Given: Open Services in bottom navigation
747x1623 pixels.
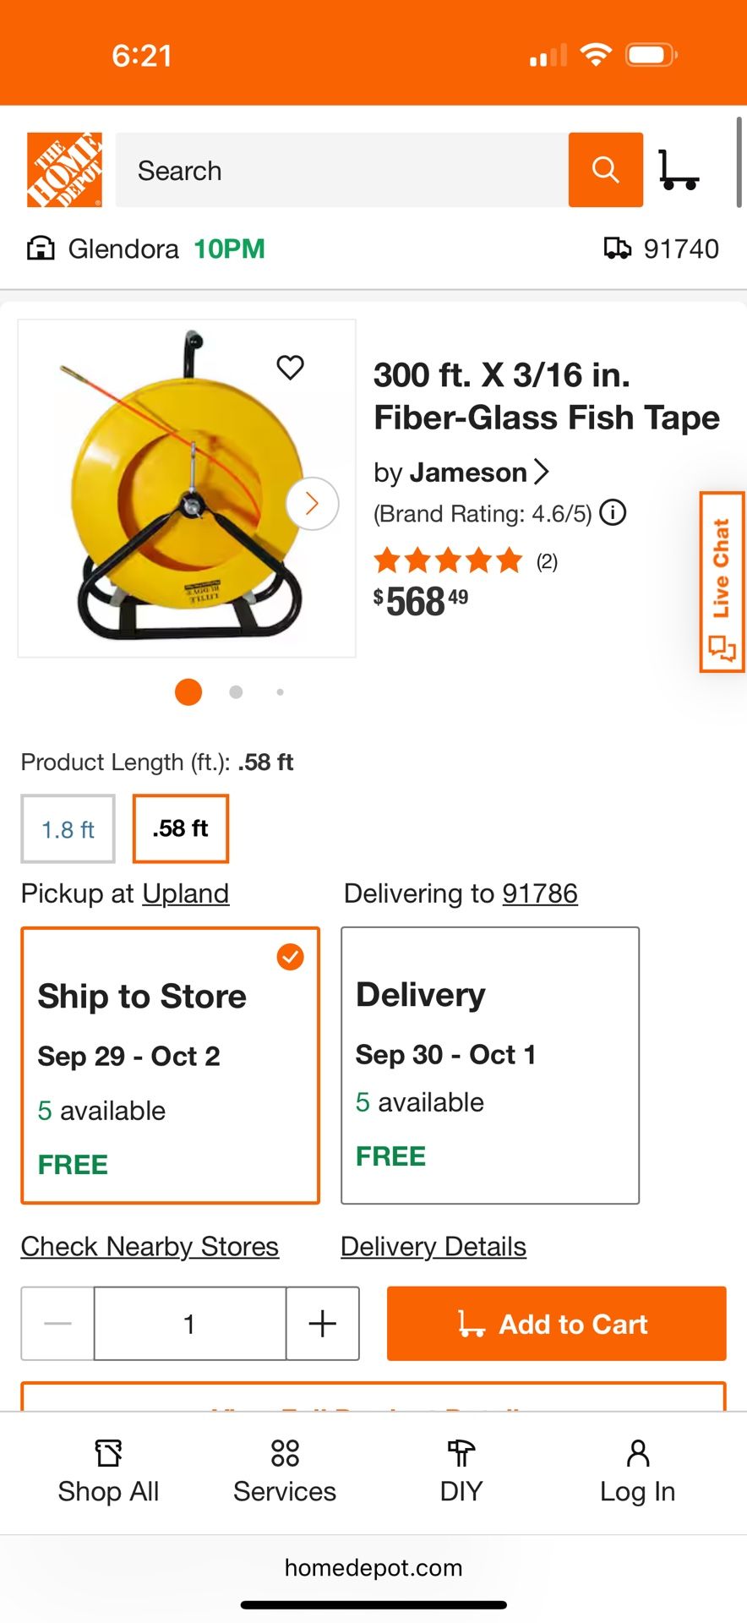Looking at the screenshot, I should tap(285, 1472).
